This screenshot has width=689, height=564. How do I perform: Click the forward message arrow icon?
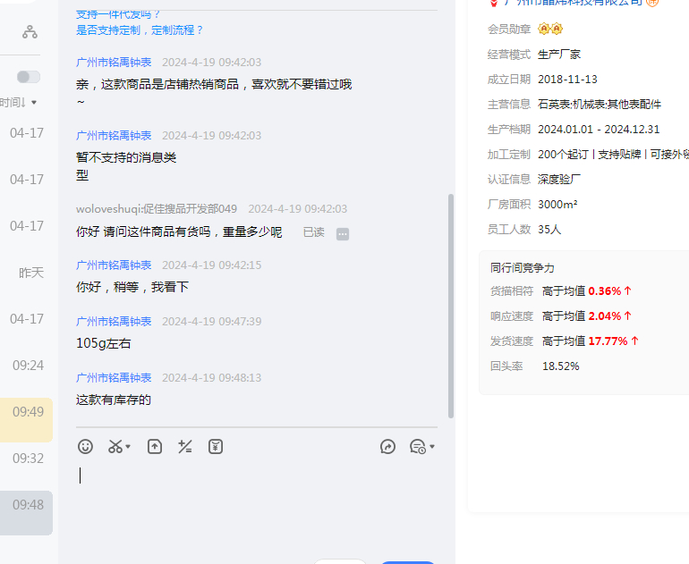(387, 446)
